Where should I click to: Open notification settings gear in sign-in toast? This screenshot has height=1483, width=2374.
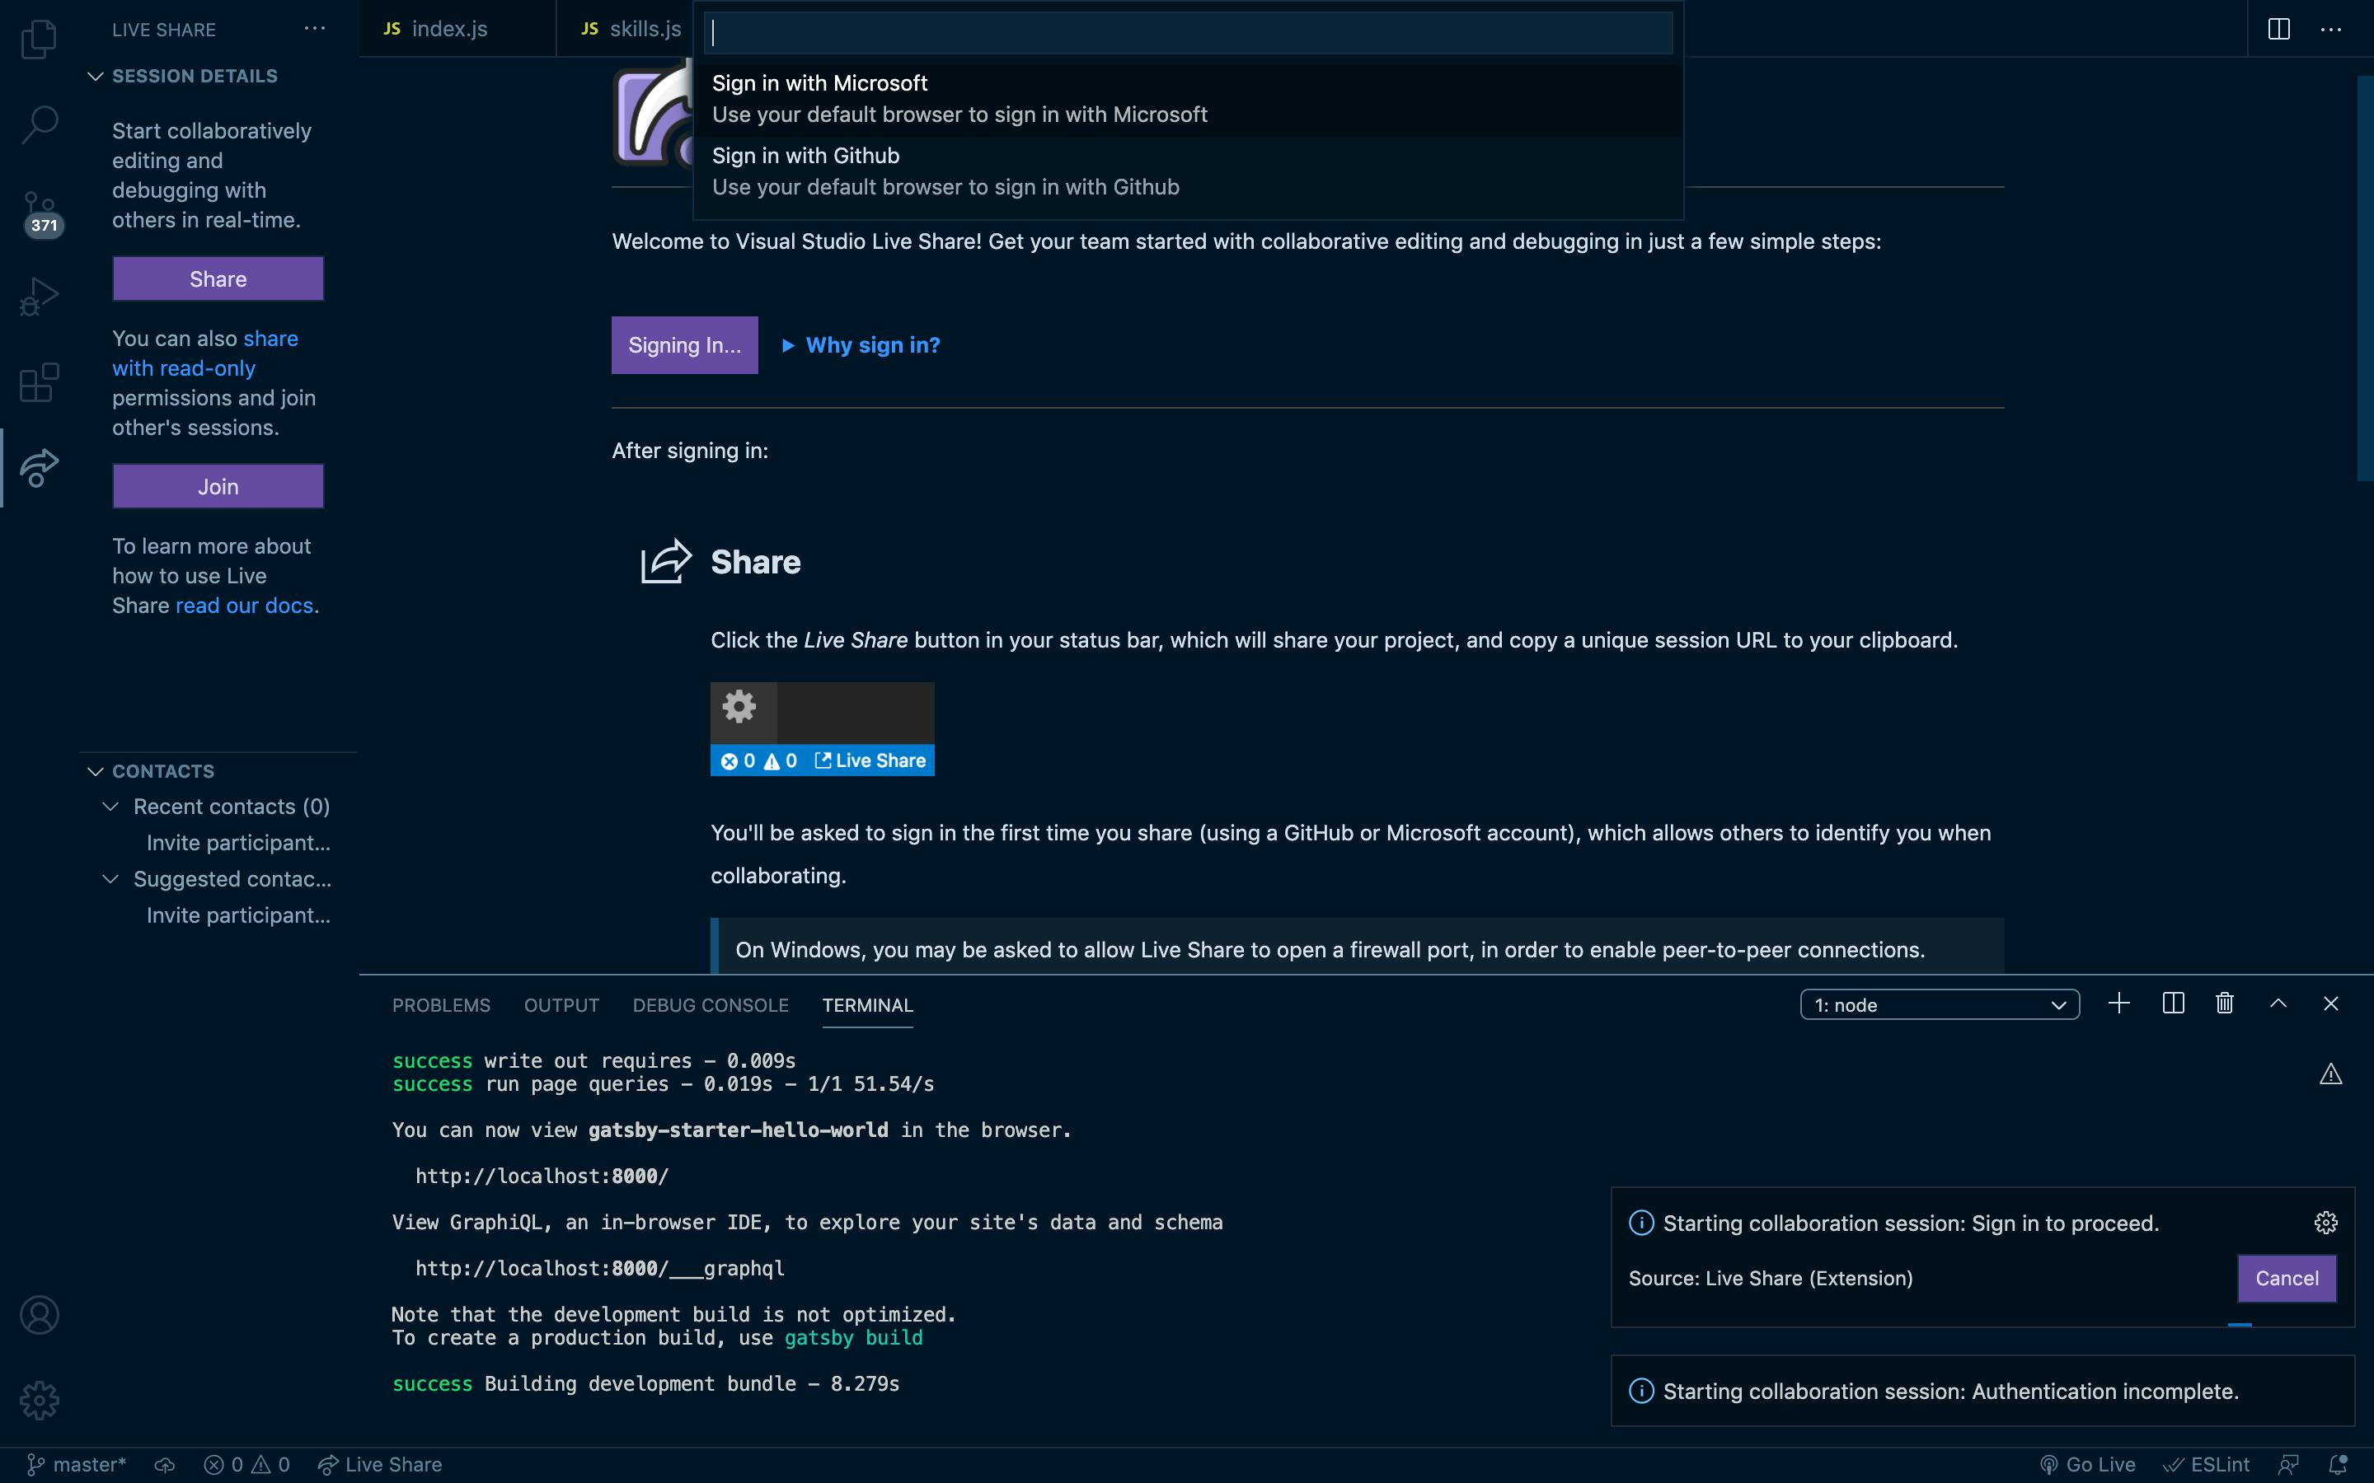click(x=2326, y=1222)
